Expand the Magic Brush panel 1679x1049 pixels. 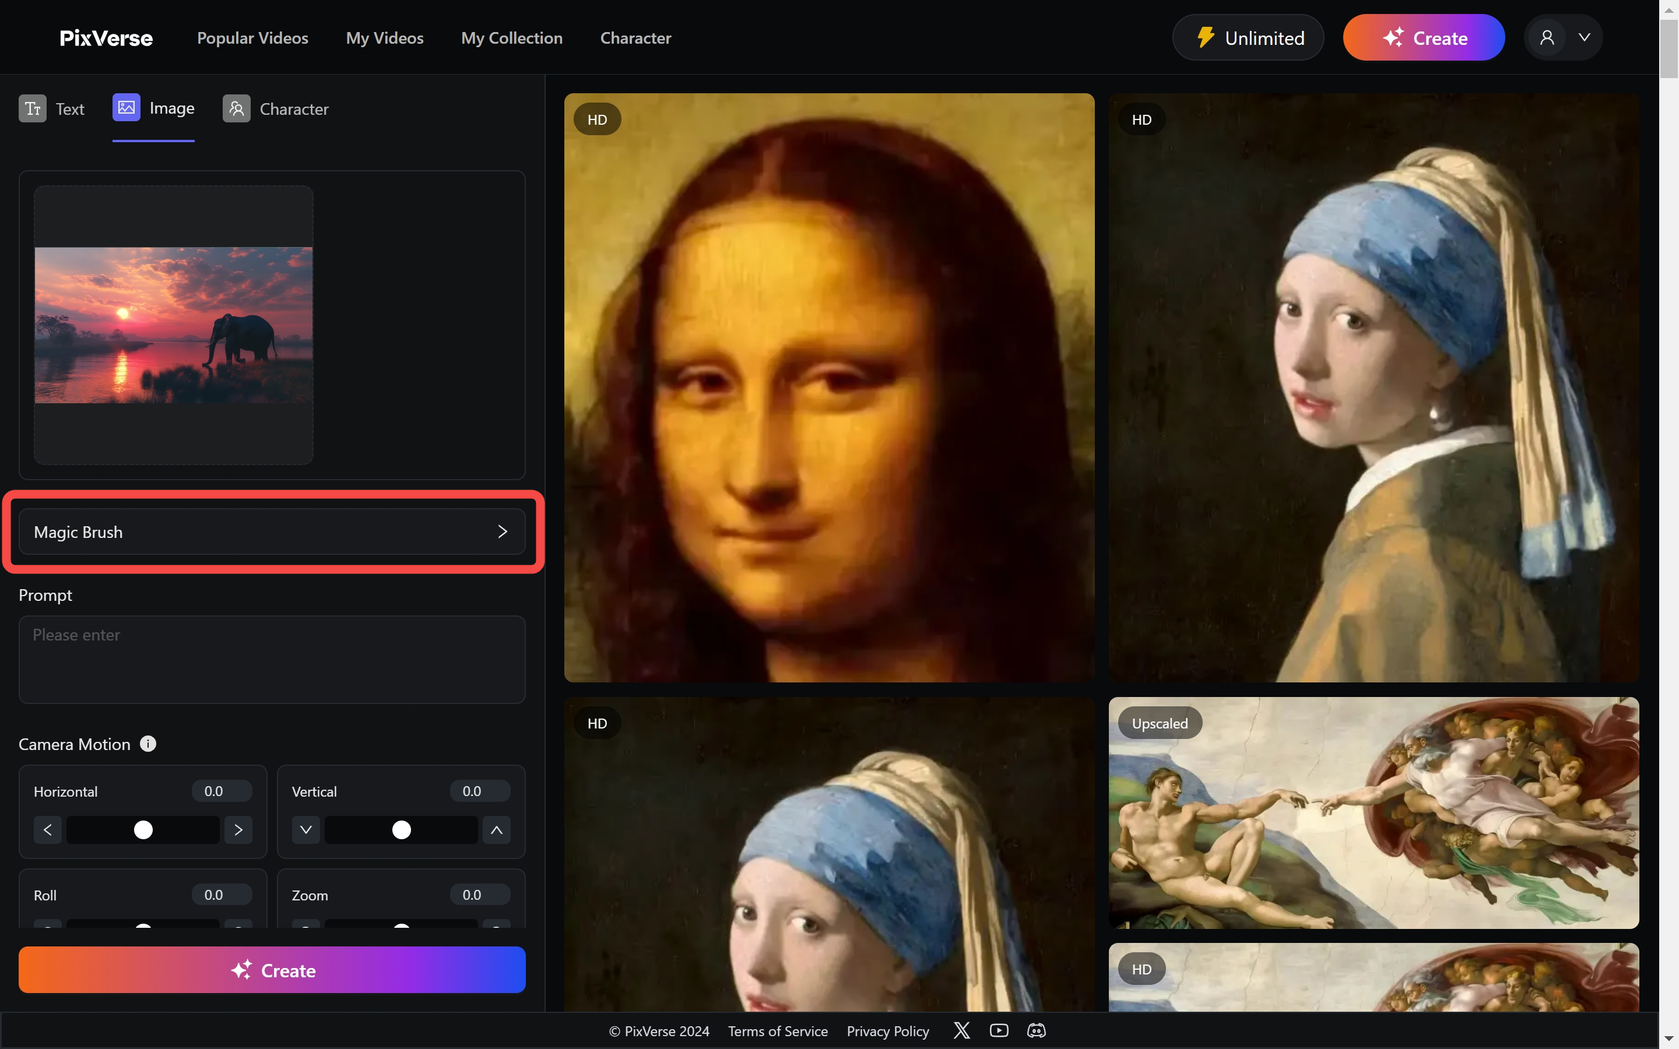[x=272, y=532]
